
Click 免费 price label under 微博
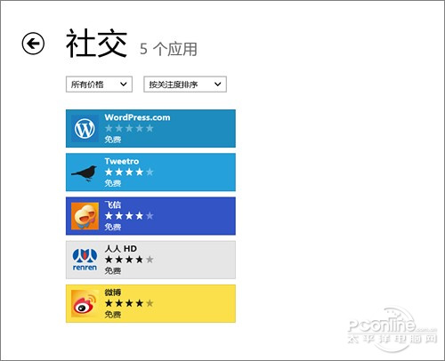pos(113,314)
